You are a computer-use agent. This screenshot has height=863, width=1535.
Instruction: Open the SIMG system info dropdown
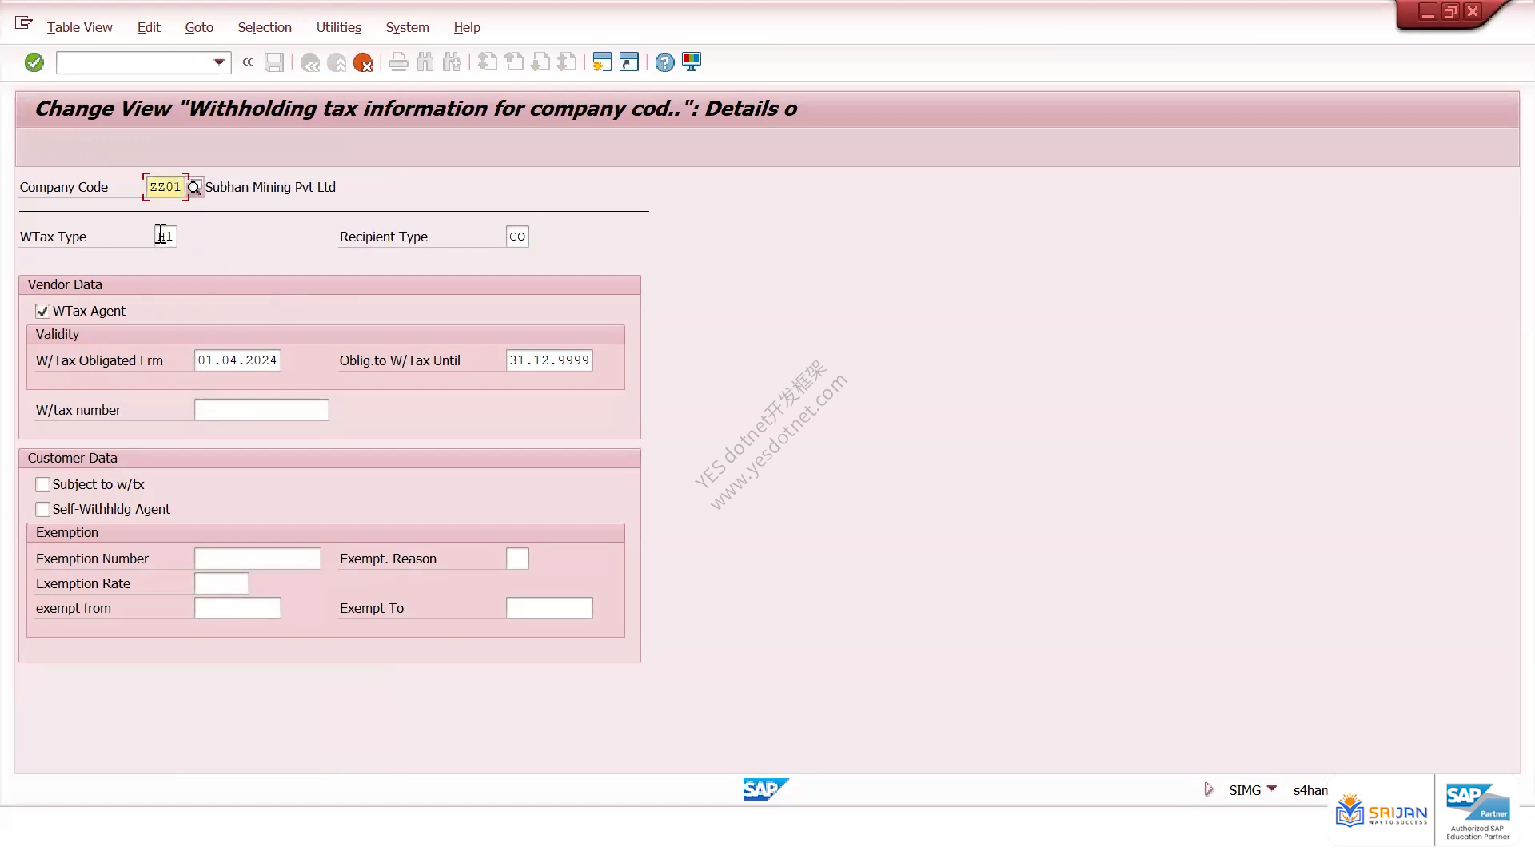click(x=1272, y=789)
